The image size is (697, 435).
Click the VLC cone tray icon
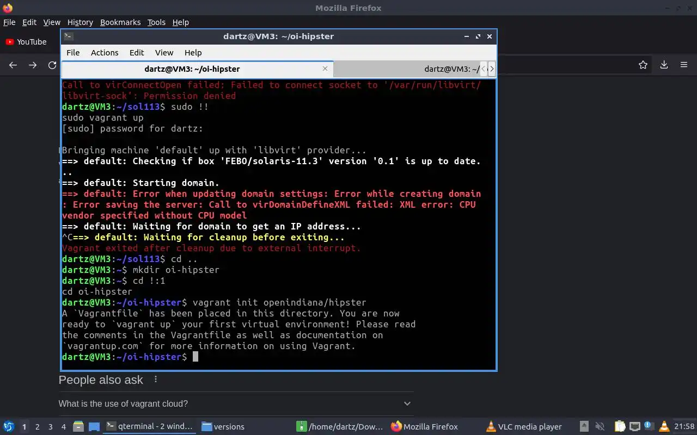tap(664, 426)
